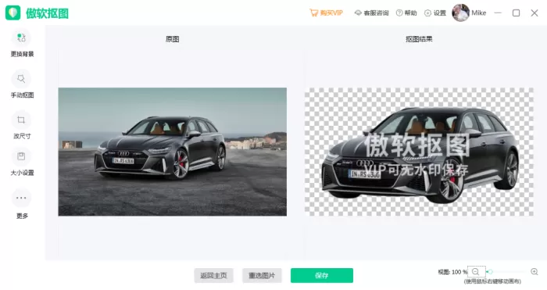Viewport: 547px width, 290px height.
Task: Click the 傲软抠图 app logo
Action: click(13, 13)
